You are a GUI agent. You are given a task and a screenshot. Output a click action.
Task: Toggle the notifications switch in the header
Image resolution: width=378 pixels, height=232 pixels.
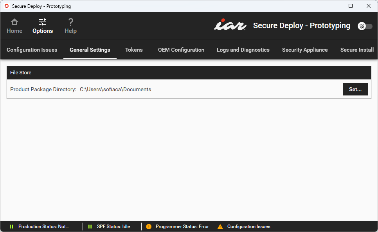pyautogui.click(x=365, y=26)
